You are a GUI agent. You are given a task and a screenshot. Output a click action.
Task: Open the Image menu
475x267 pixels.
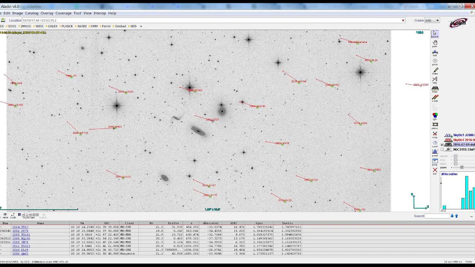pos(17,13)
